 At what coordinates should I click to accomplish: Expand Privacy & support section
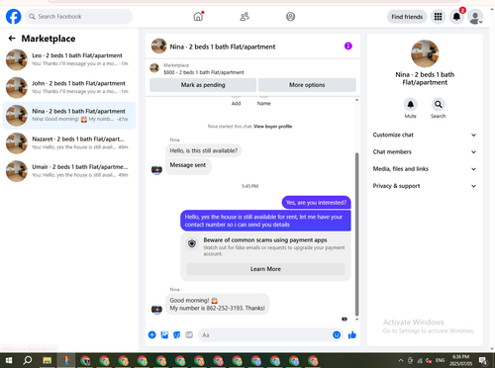pos(425,186)
